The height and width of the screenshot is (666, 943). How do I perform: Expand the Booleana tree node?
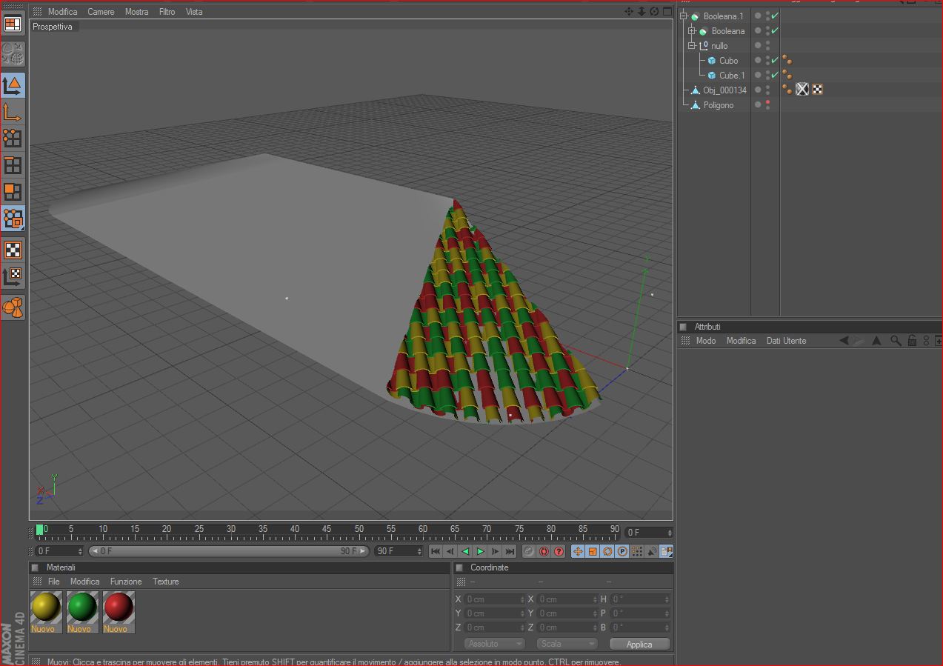coord(691,31)
